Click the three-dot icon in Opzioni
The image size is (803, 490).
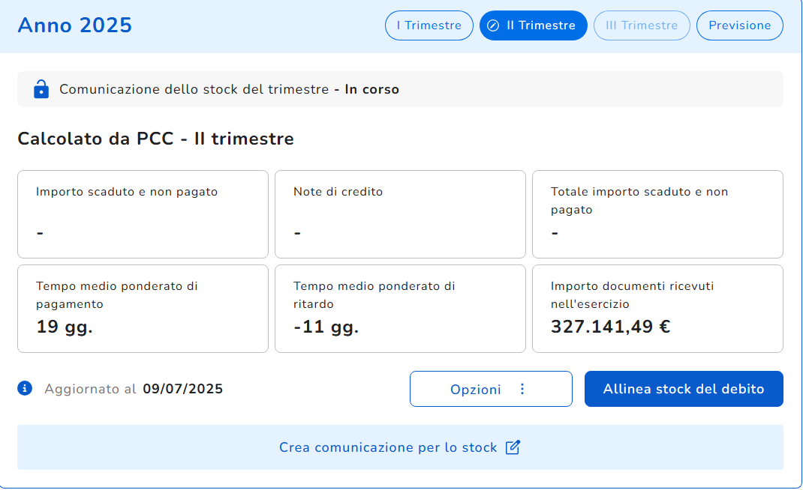click(x=523, y=389)
